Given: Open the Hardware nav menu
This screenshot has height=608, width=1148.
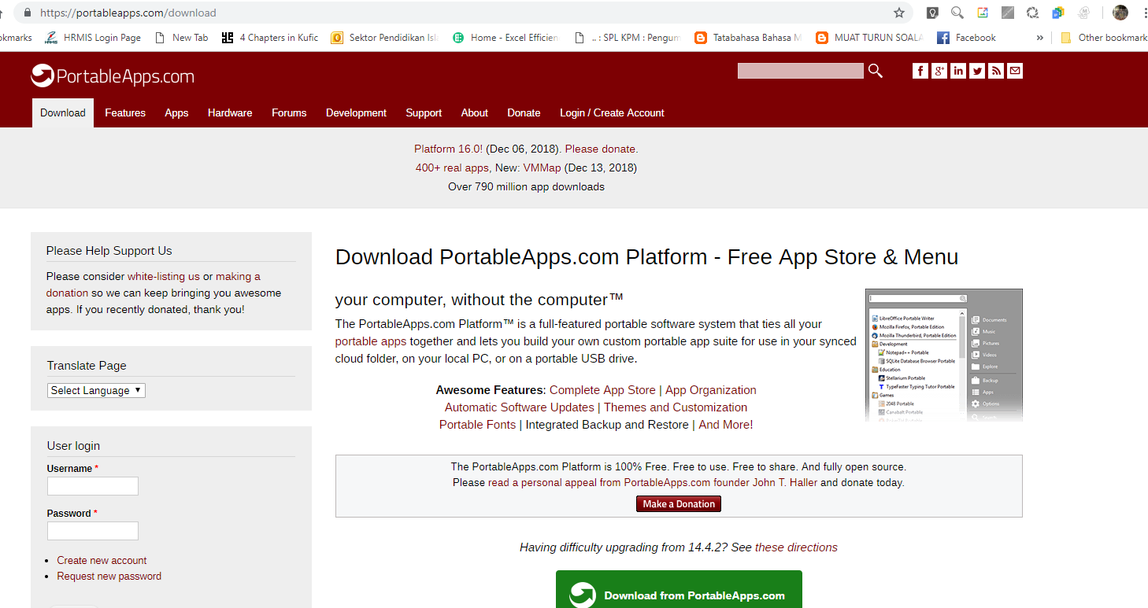Looking at the screenshot, I should [x=230, y=112].
